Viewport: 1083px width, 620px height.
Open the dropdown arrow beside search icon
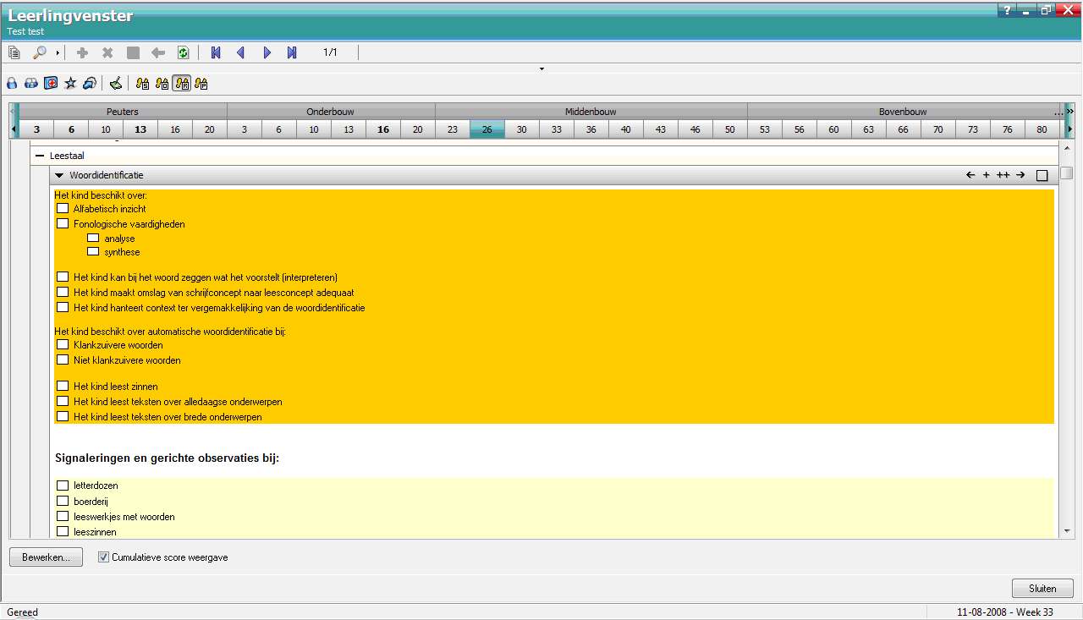click(x=58, y=54)
